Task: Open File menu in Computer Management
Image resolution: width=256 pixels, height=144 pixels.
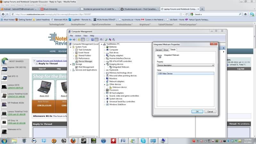Action: [x=71, y=36]
